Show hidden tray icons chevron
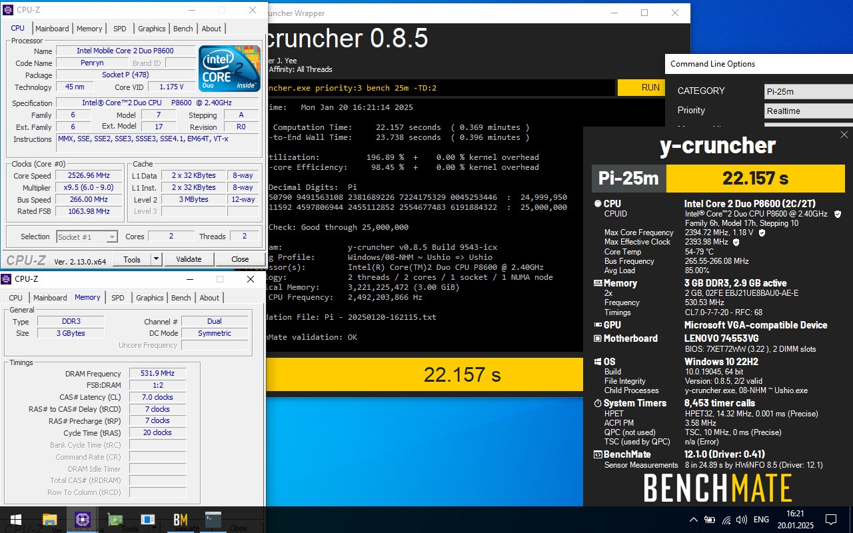The image size is (853, 533). (694, 520)
